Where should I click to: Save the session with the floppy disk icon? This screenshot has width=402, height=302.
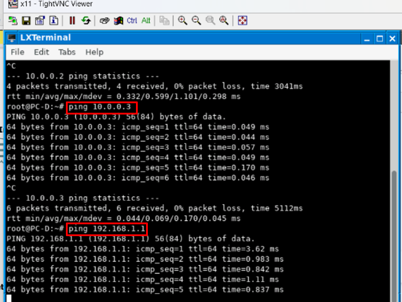click(x=26, y=21)
